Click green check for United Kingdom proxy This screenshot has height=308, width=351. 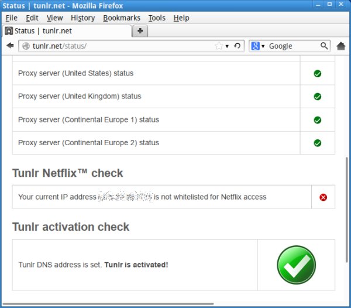click(318, 97)
